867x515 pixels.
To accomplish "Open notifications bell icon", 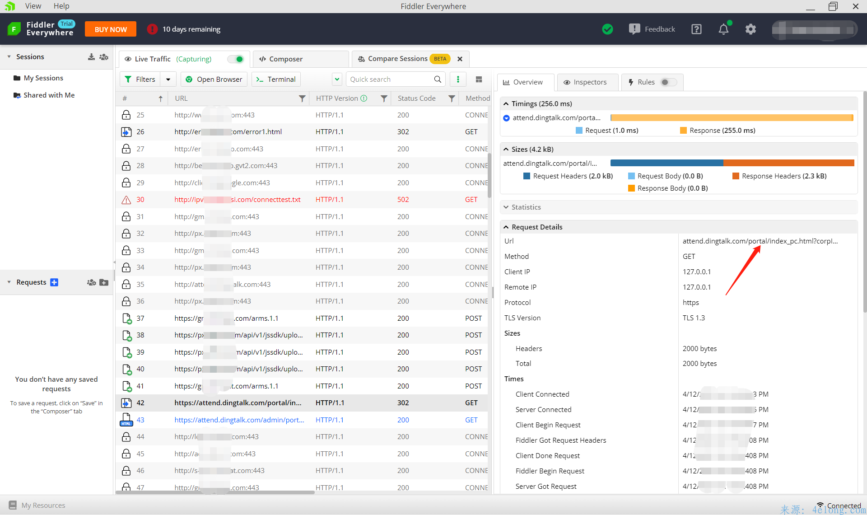I will tap(723, 29).
